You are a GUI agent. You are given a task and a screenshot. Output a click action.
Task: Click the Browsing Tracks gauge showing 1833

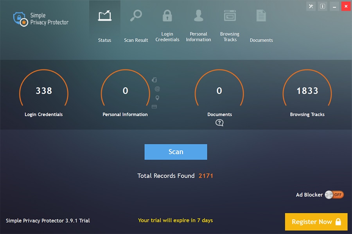pos(307,88)
